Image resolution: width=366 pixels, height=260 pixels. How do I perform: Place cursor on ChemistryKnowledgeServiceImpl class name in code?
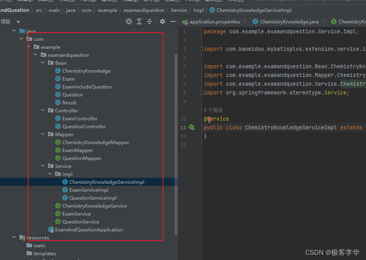[291, 127]
